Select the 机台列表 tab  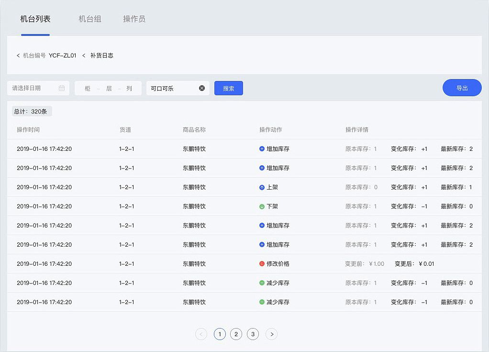point(35,19)
